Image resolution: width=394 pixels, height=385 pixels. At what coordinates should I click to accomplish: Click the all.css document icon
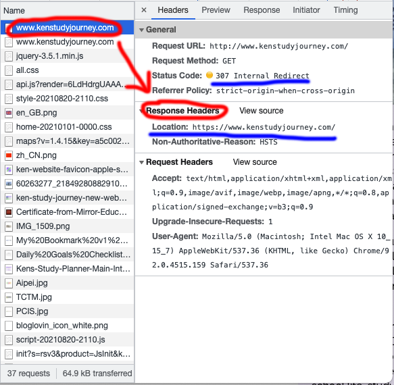click(x=9, y=70)
